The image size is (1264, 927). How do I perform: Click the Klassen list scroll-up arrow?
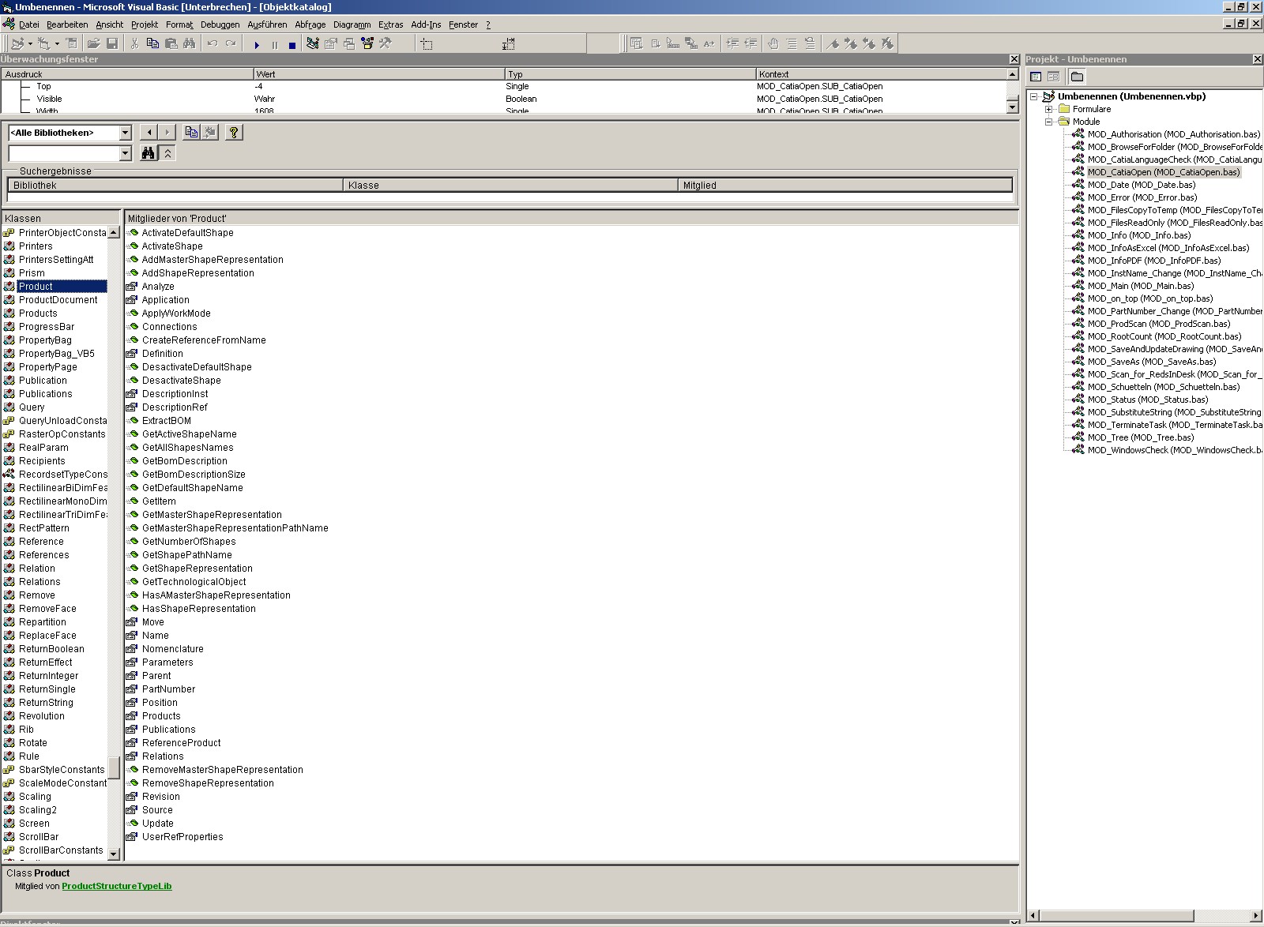point(113,232)
